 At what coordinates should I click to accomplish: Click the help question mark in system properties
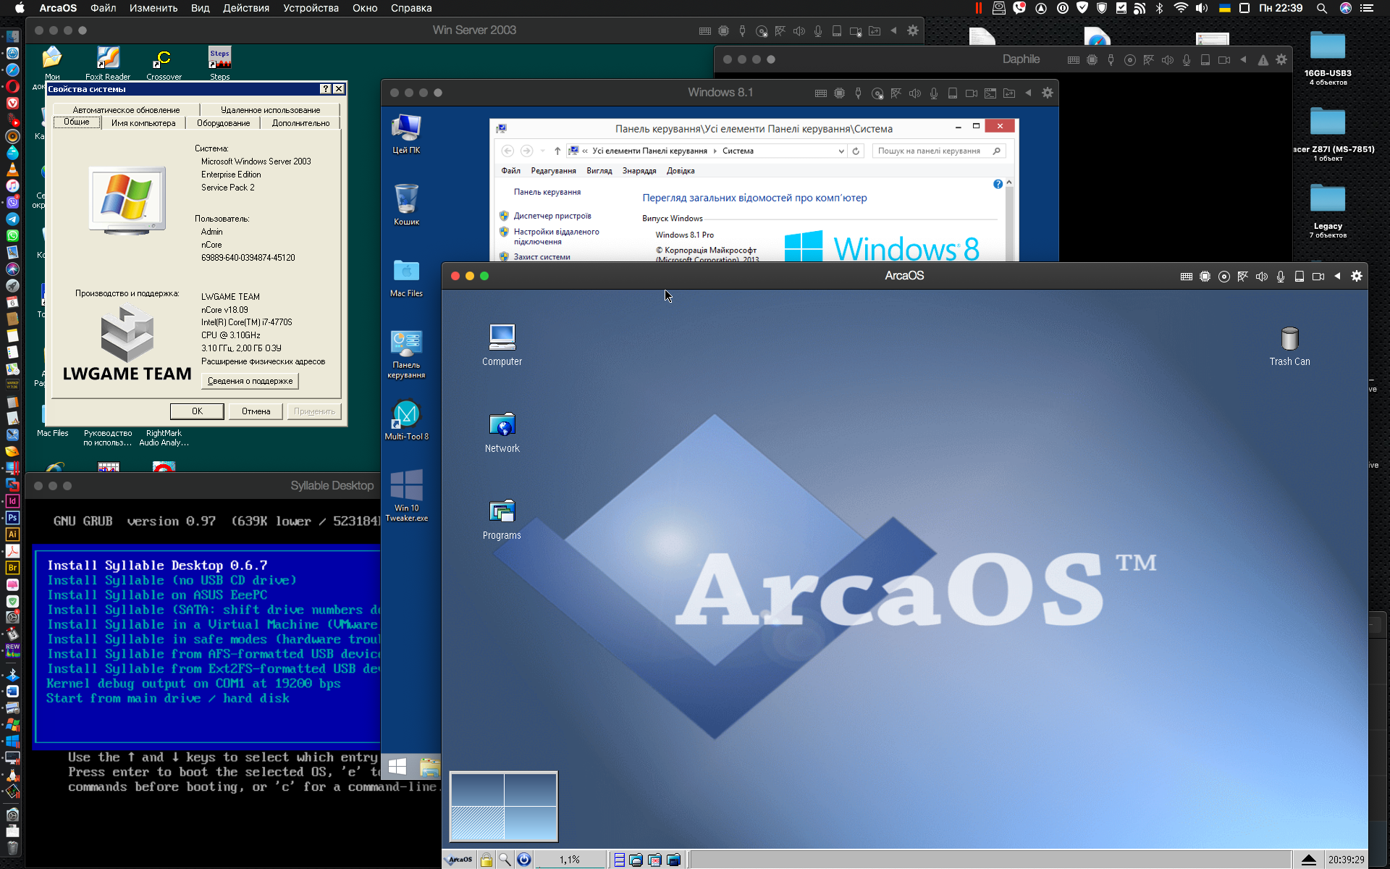tap(326, 89)
